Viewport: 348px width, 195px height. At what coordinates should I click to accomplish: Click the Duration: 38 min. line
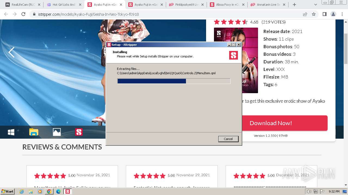tap(281, 62)
